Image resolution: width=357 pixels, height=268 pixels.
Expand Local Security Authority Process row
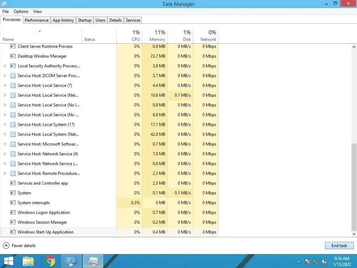point(5,66)
